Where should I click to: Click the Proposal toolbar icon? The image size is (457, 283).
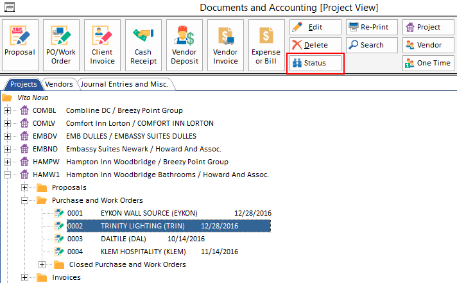click(x=20, y=44)
